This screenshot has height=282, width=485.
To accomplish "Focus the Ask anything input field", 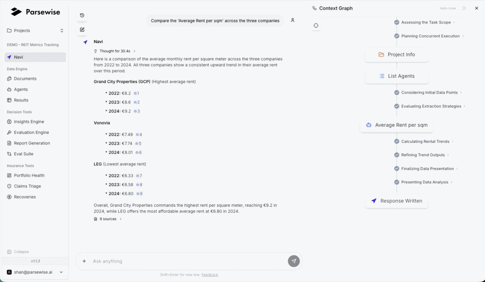I will [188, 261].
